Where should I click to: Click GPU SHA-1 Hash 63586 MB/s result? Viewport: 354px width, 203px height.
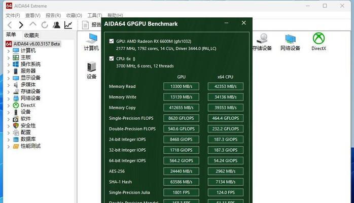[181, 182]
